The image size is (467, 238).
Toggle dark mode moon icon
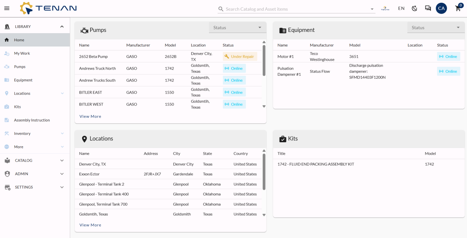(x=415, y=8)
